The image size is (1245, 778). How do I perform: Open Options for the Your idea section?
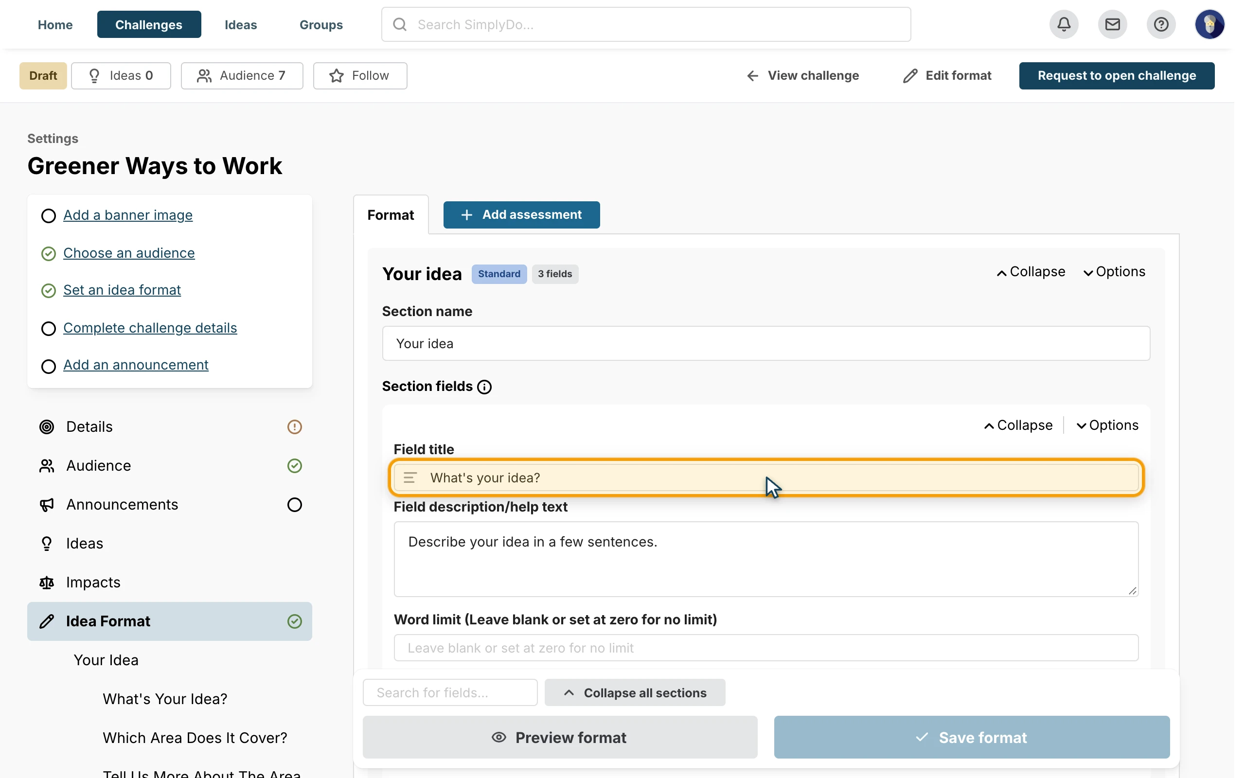click(1114, 272)
